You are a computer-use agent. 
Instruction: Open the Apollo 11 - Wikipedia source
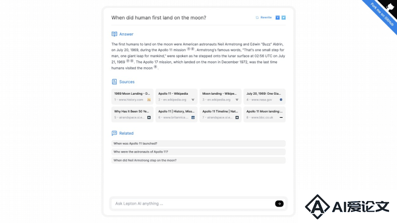pos(177,97)
